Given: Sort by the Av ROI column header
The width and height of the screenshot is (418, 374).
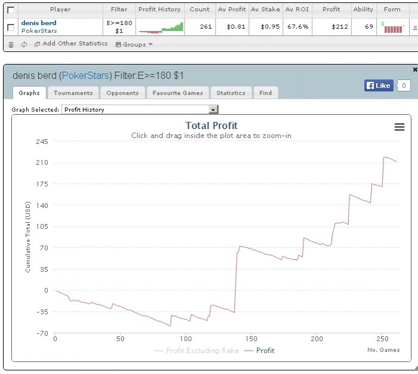Looking at the screenshot, I should [x=297, y=10].
